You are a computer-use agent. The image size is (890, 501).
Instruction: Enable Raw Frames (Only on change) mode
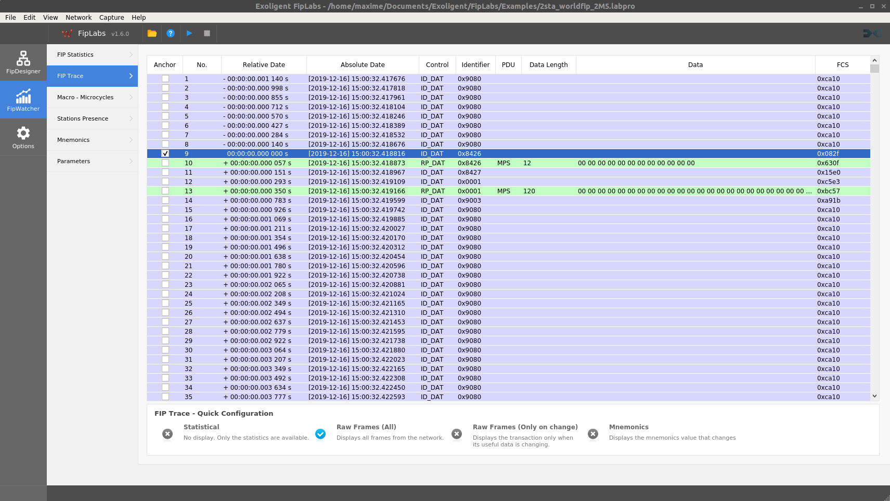pos(457,434)
